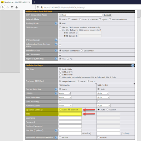Expand LTE/3G dropdown for SIM Card A

pyautogui.click(x=65, y=93)
